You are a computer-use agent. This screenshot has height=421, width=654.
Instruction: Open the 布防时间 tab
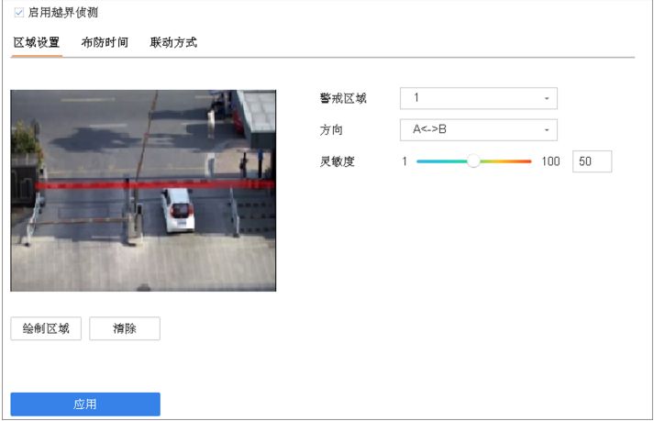[x=105, y=42]
